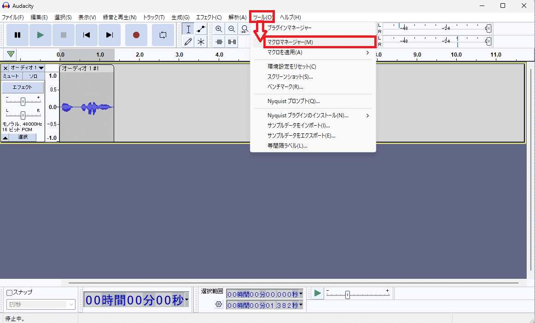535x323 pixels.
Task: Expand Nyquist プラグインのインストール(N)... submenu
Action: [x=313, y=115]
